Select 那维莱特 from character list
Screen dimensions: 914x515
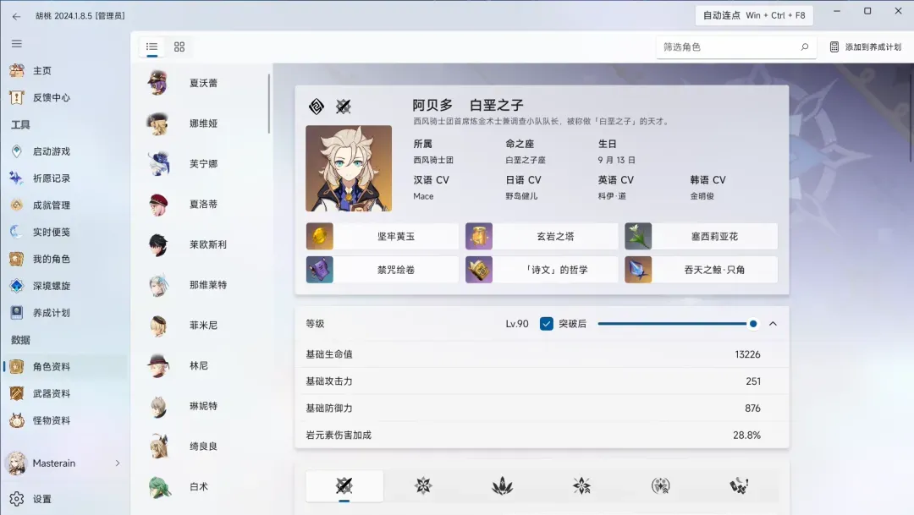pyautogui.click(x=208, y=285)
